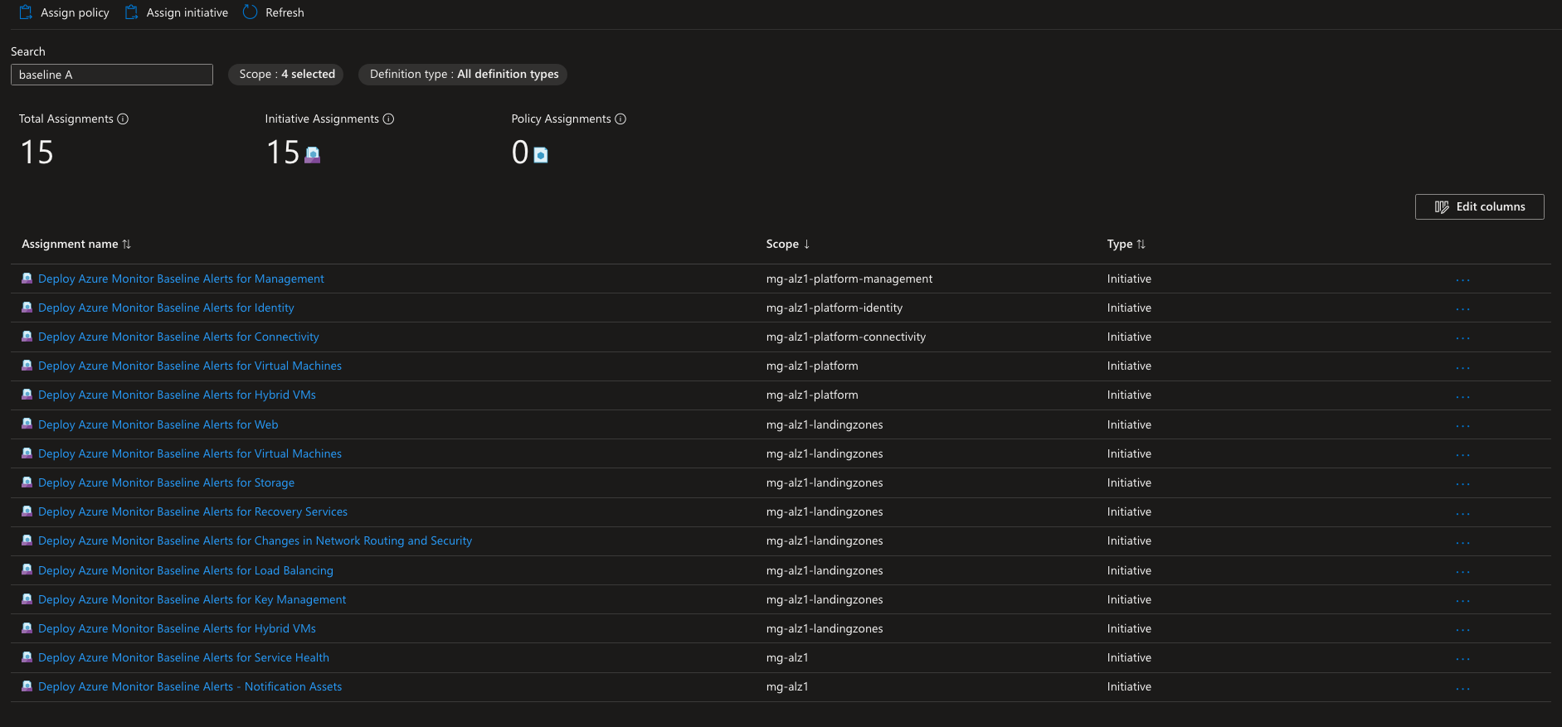Image resolution: width=1562 pixels, height=727 pixels.
Task: Click Type column header text
Action: coord(1120,244)
